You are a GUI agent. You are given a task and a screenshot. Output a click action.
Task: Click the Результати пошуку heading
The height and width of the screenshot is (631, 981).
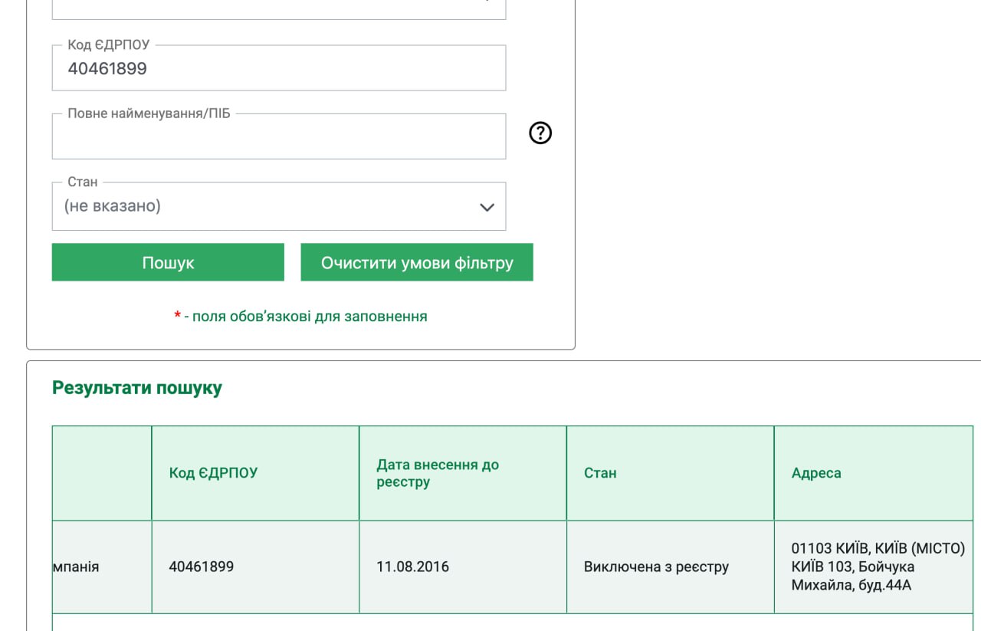coord(137,388)
